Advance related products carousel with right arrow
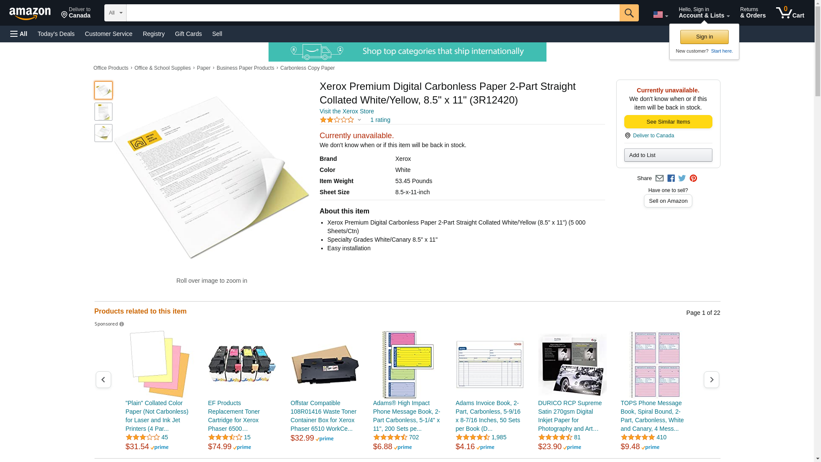 tap(712, 380)
